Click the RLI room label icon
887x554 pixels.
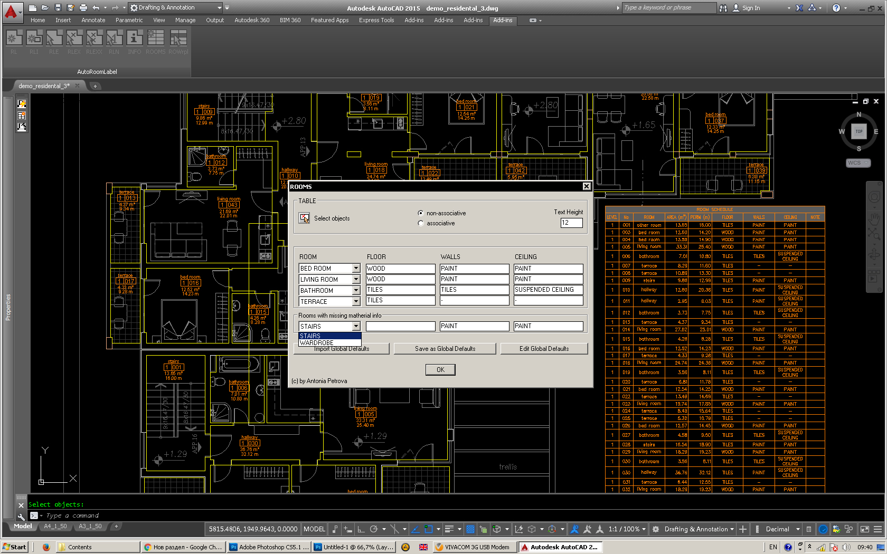[x=34, y=39]
